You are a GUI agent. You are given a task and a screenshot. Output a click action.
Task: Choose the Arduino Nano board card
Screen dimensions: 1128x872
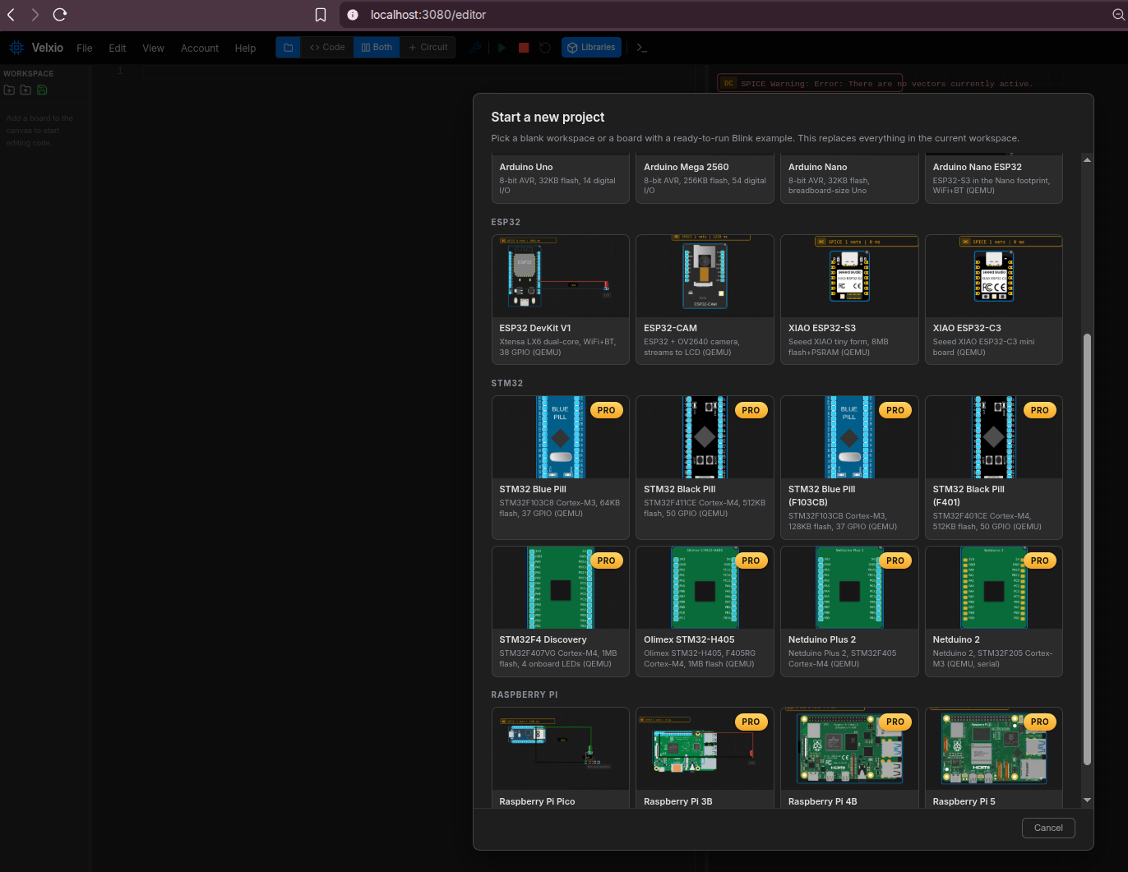[849, 178]
